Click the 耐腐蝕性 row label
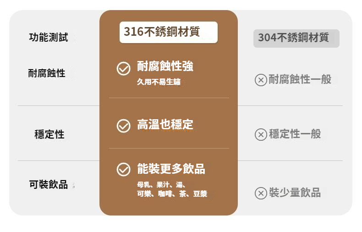 coord(47,73)
